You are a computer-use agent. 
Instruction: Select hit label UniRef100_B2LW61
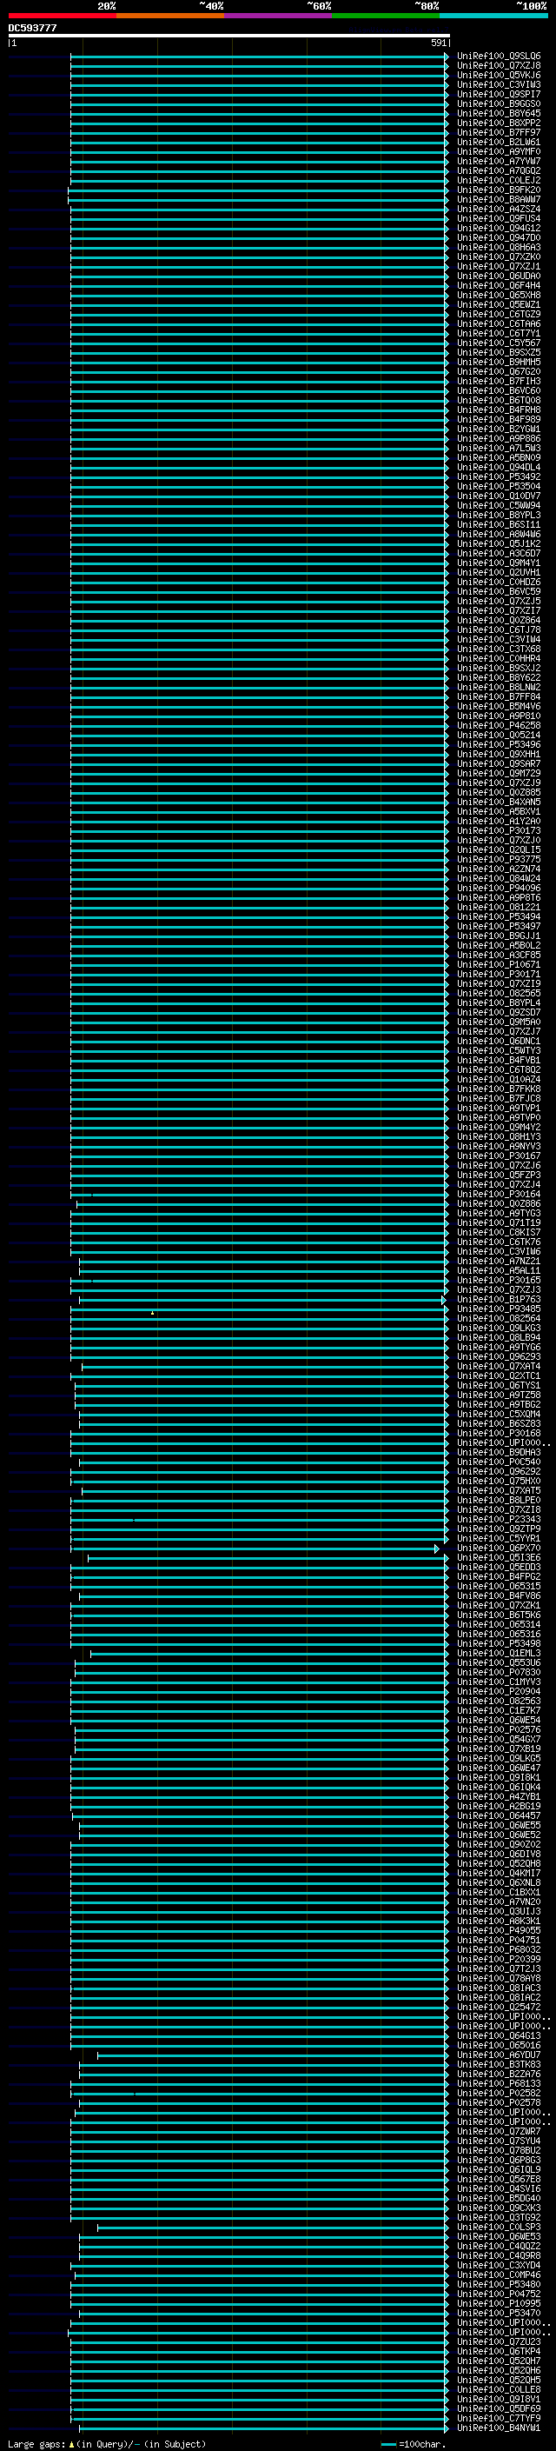[499, 142]
